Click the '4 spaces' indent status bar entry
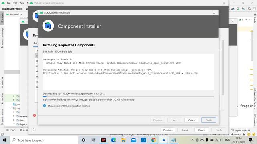The image size is (257, 144). (x=236, y=134)
